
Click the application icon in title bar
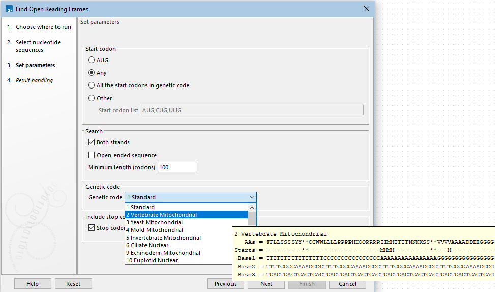9,9
